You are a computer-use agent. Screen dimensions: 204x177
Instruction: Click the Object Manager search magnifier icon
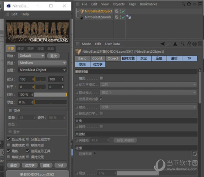click(x=183, y=4)
